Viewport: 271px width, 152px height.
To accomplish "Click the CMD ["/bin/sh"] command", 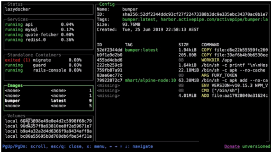I will (x=220, y=91).
